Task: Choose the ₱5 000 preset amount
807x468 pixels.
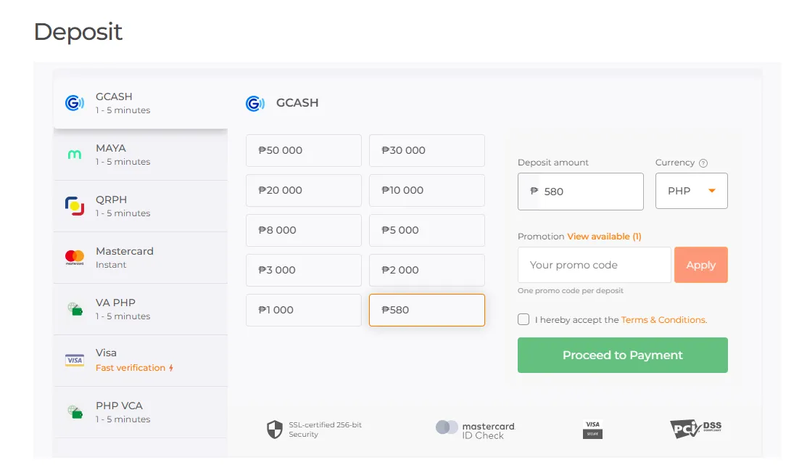Action: click(x=426, y=230)
